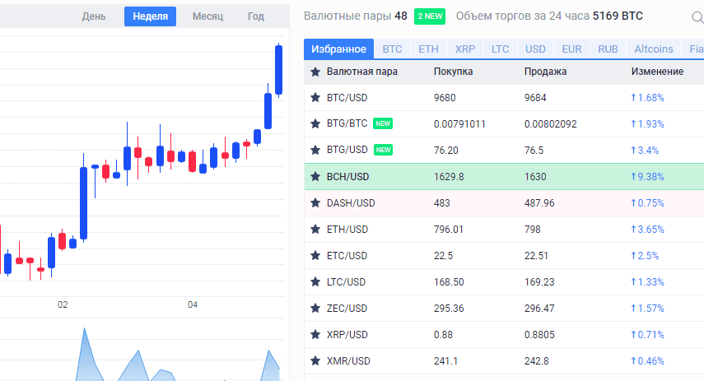
Task: Click BTC/USD sell price 9684
Action: [x=535, y=97]
